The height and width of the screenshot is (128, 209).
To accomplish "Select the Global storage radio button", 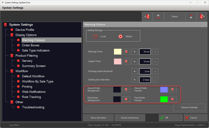I will click(120, 36).
